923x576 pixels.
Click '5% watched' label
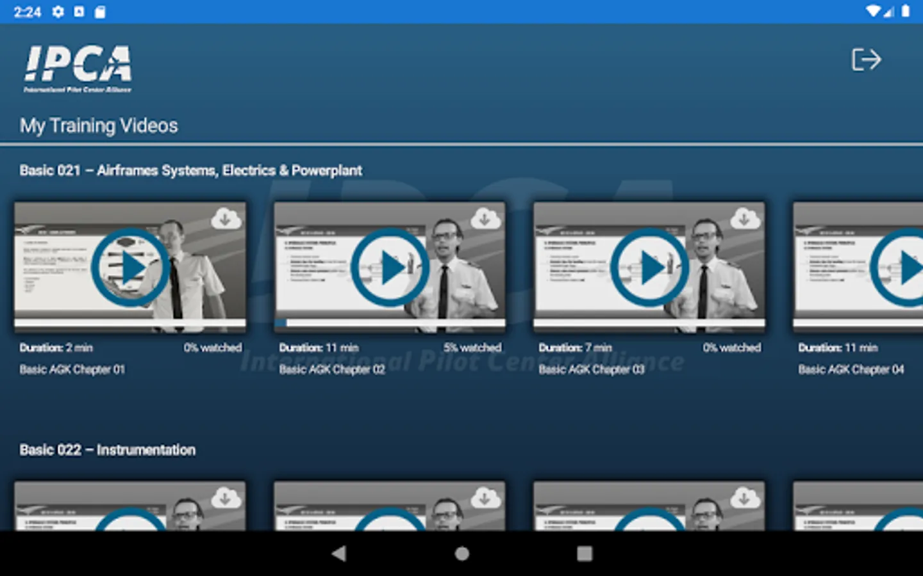tap(472, 348)
